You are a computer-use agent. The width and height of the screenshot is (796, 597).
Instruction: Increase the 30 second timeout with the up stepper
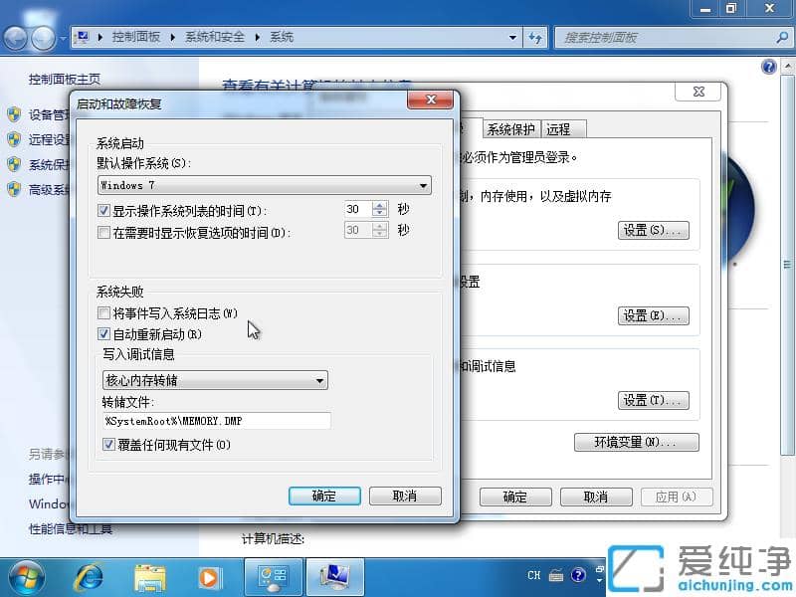coord(379,204)
